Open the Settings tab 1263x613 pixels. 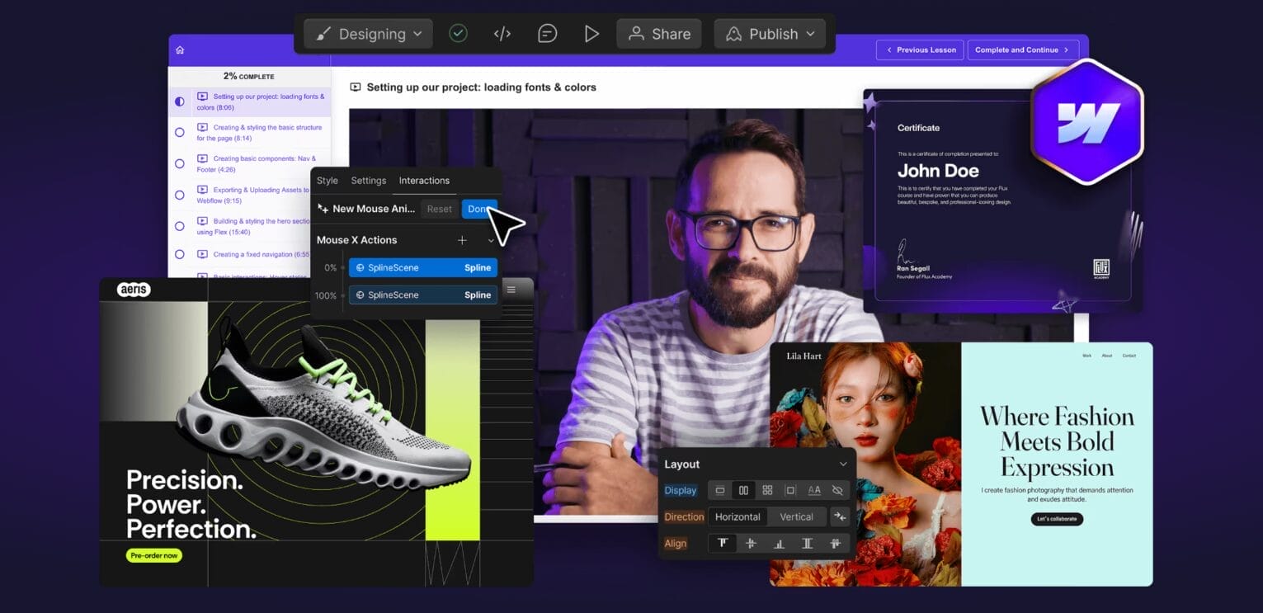[x=368, y=181]
